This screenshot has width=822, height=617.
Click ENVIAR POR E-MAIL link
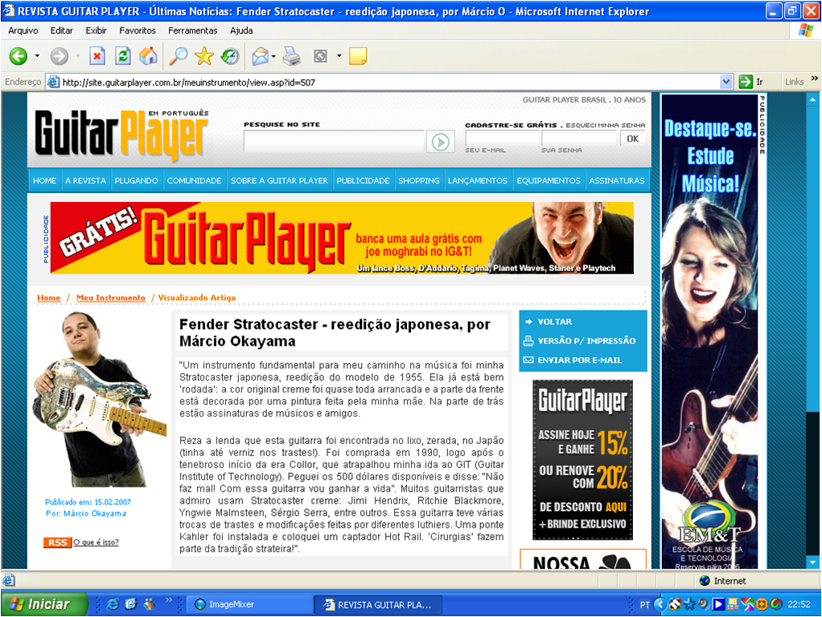click(x=579, y=360)
